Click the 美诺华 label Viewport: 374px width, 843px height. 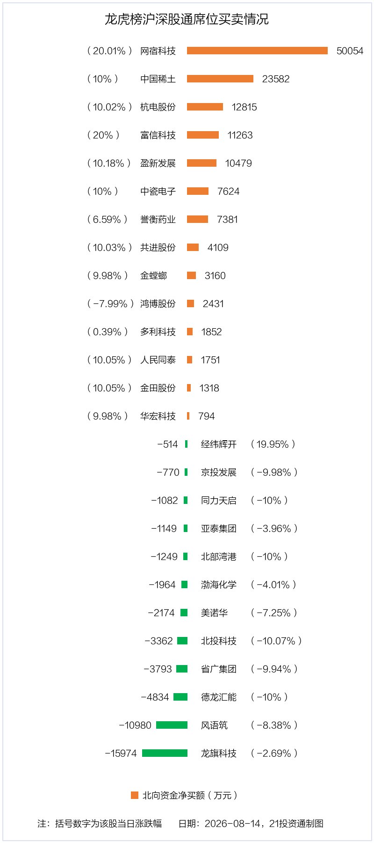point(214,613)
